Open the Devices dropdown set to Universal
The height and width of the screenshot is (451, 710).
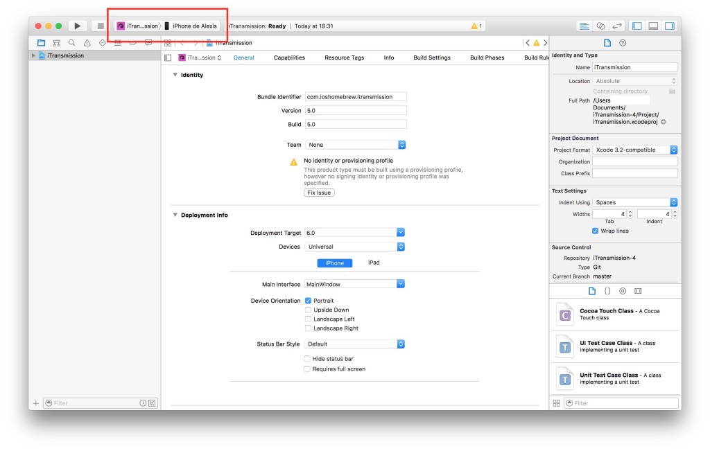pos(355,247)
